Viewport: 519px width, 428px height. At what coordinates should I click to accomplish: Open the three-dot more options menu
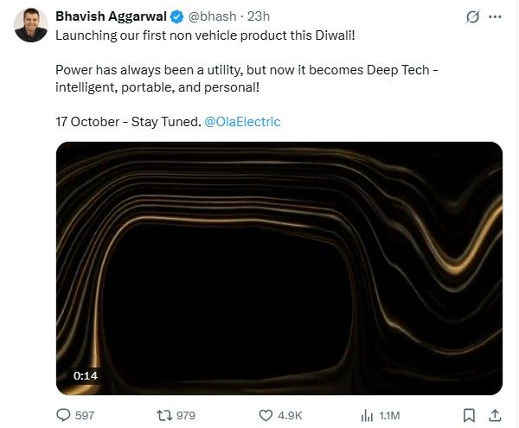click(x=496, y=16)
